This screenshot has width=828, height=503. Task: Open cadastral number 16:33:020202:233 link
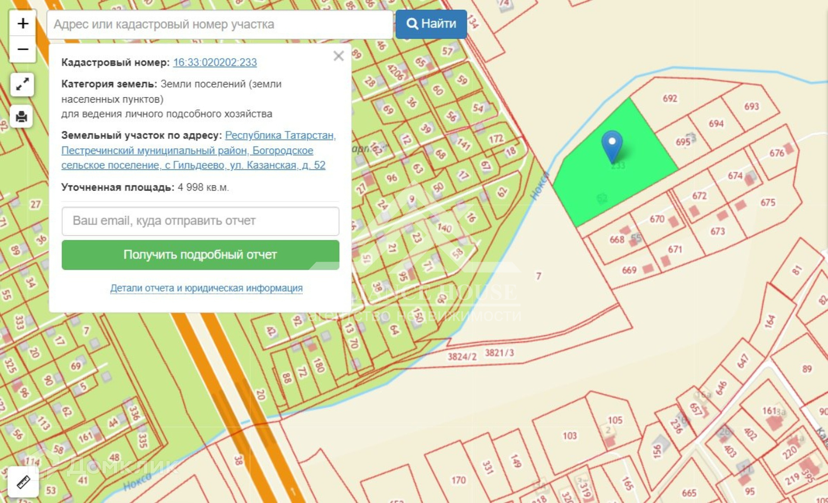point(215,62)
